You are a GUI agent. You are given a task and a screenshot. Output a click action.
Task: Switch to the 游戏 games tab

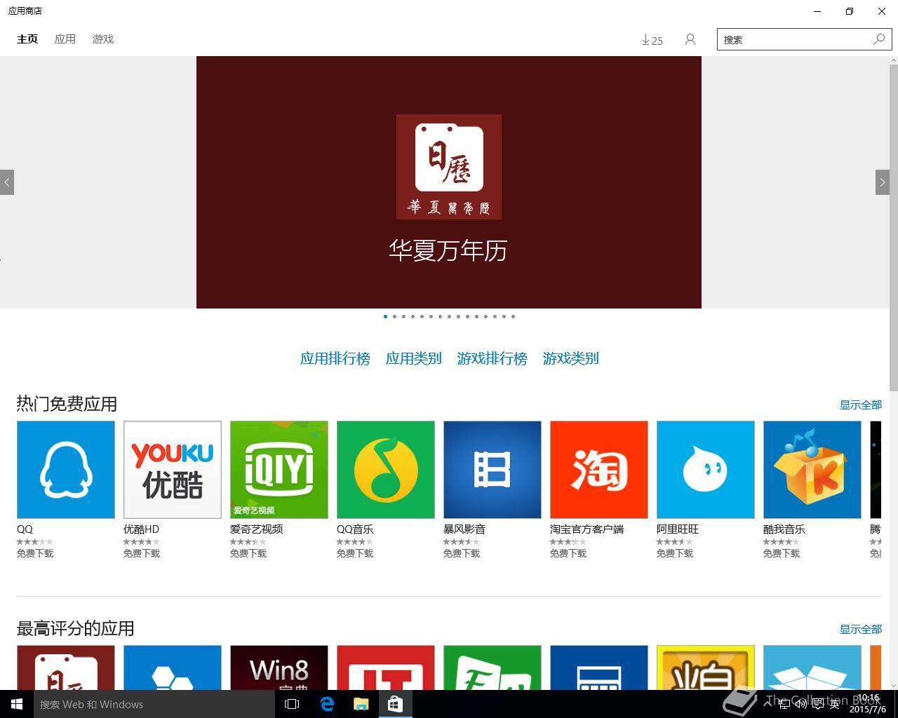pos(103,39)
